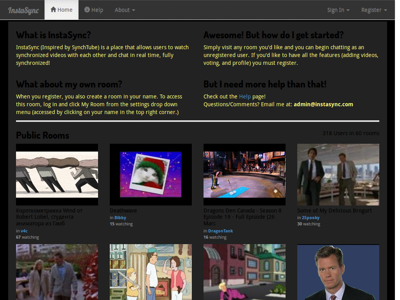Click the Deathwave video title

[x=123, y=211]
